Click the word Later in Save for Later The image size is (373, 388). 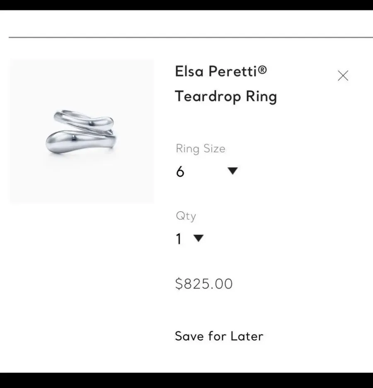coord(247,336)
